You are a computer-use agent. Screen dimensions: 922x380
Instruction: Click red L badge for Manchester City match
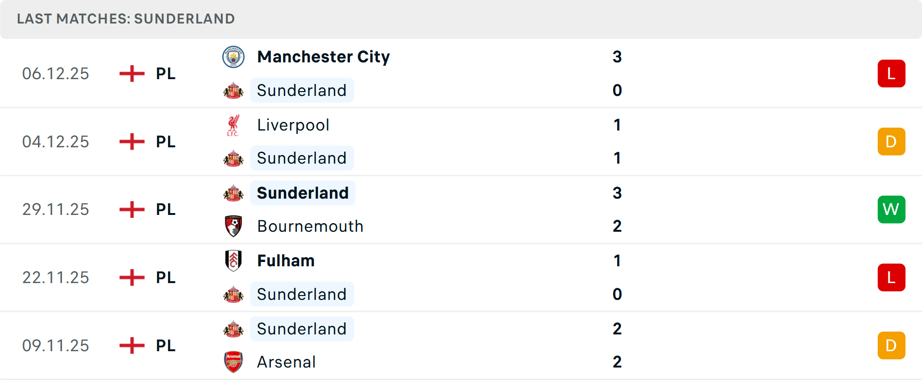[891, 73]
